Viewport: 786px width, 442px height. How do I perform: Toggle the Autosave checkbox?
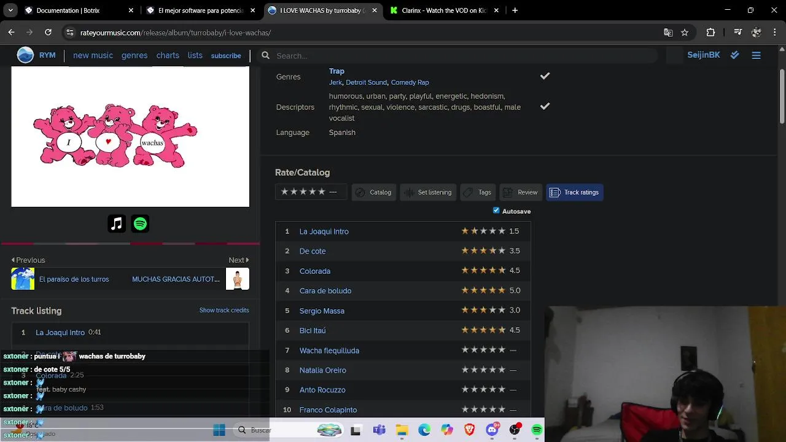click(496, 211)
